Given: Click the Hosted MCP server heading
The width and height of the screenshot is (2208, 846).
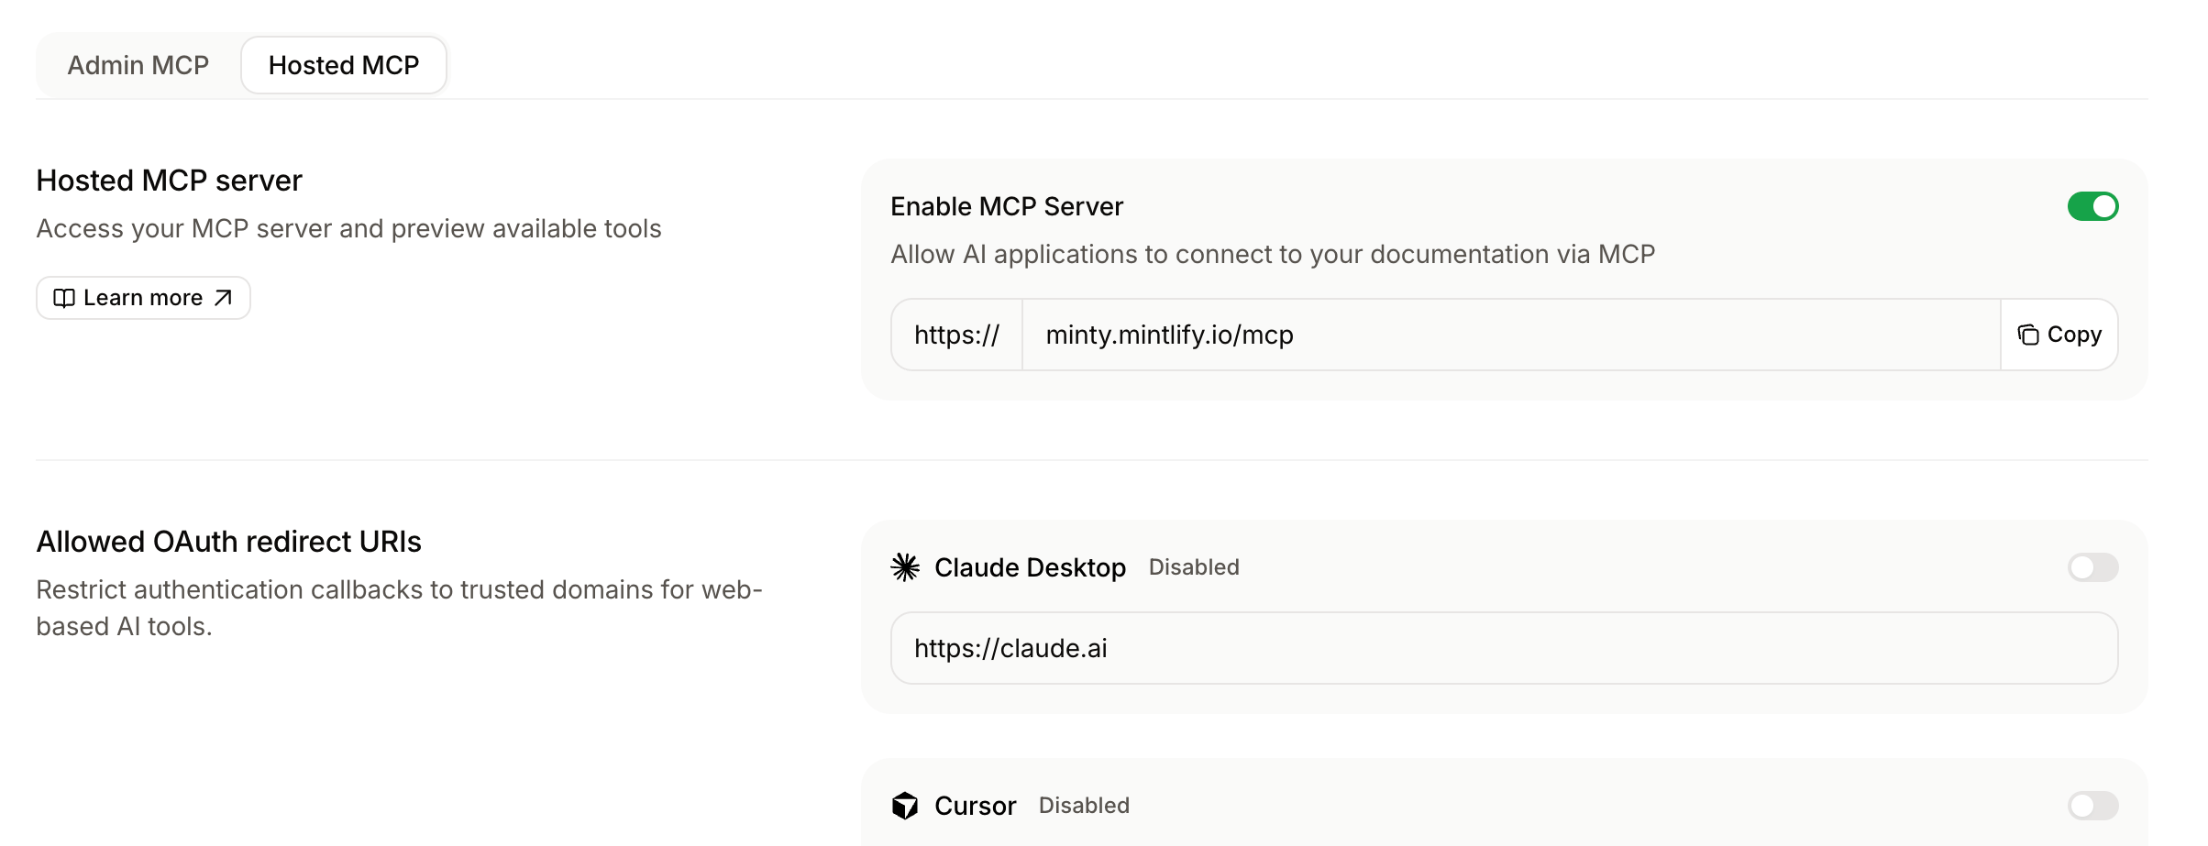Looking at the screenshot, I should [x=170, y=181].
